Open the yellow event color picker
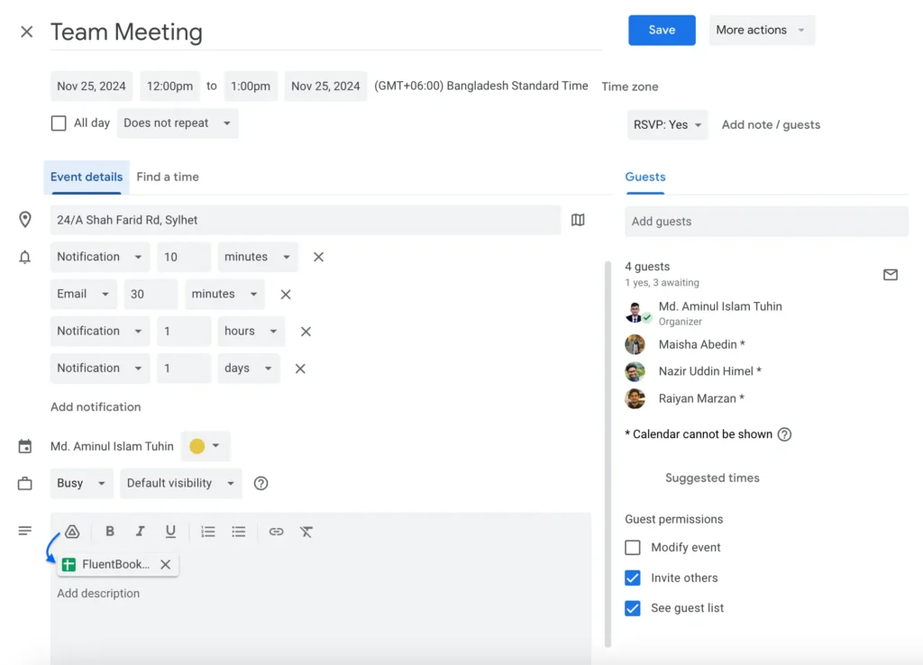Image resolution: width=923 pixels, height=665 pixels. 206,446
